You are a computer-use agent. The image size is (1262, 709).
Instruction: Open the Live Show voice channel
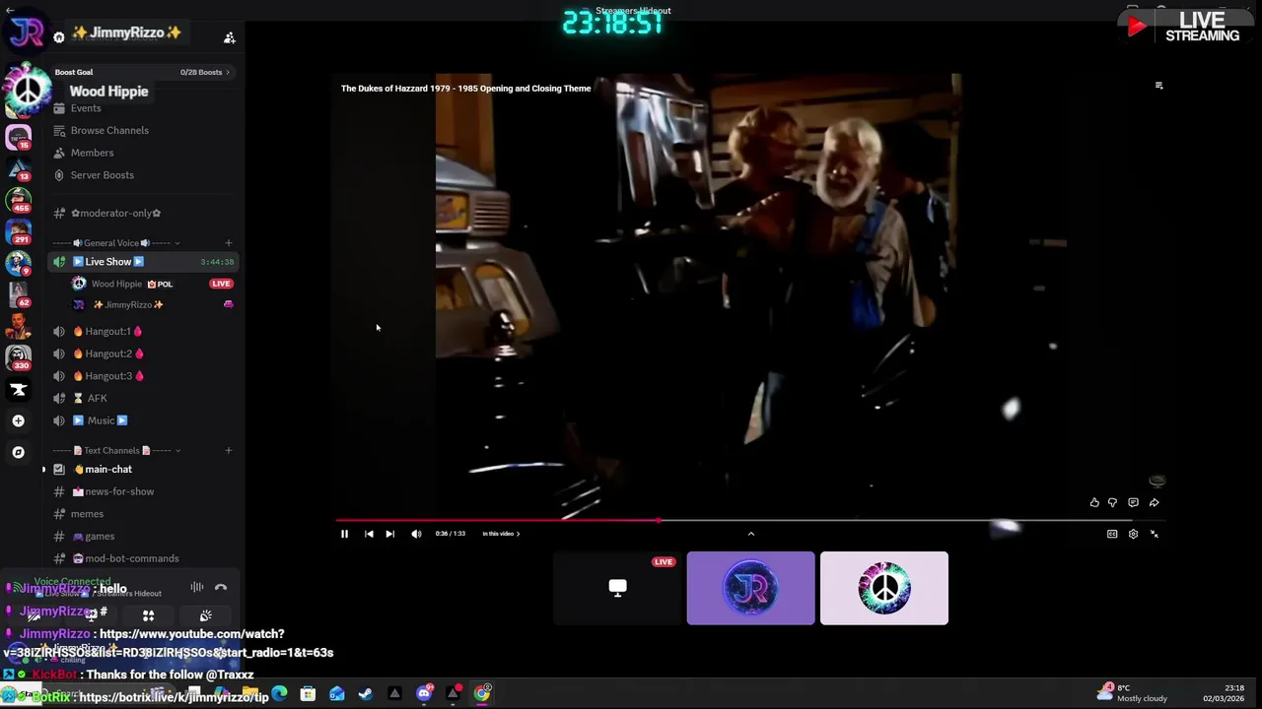click(141, 262)
